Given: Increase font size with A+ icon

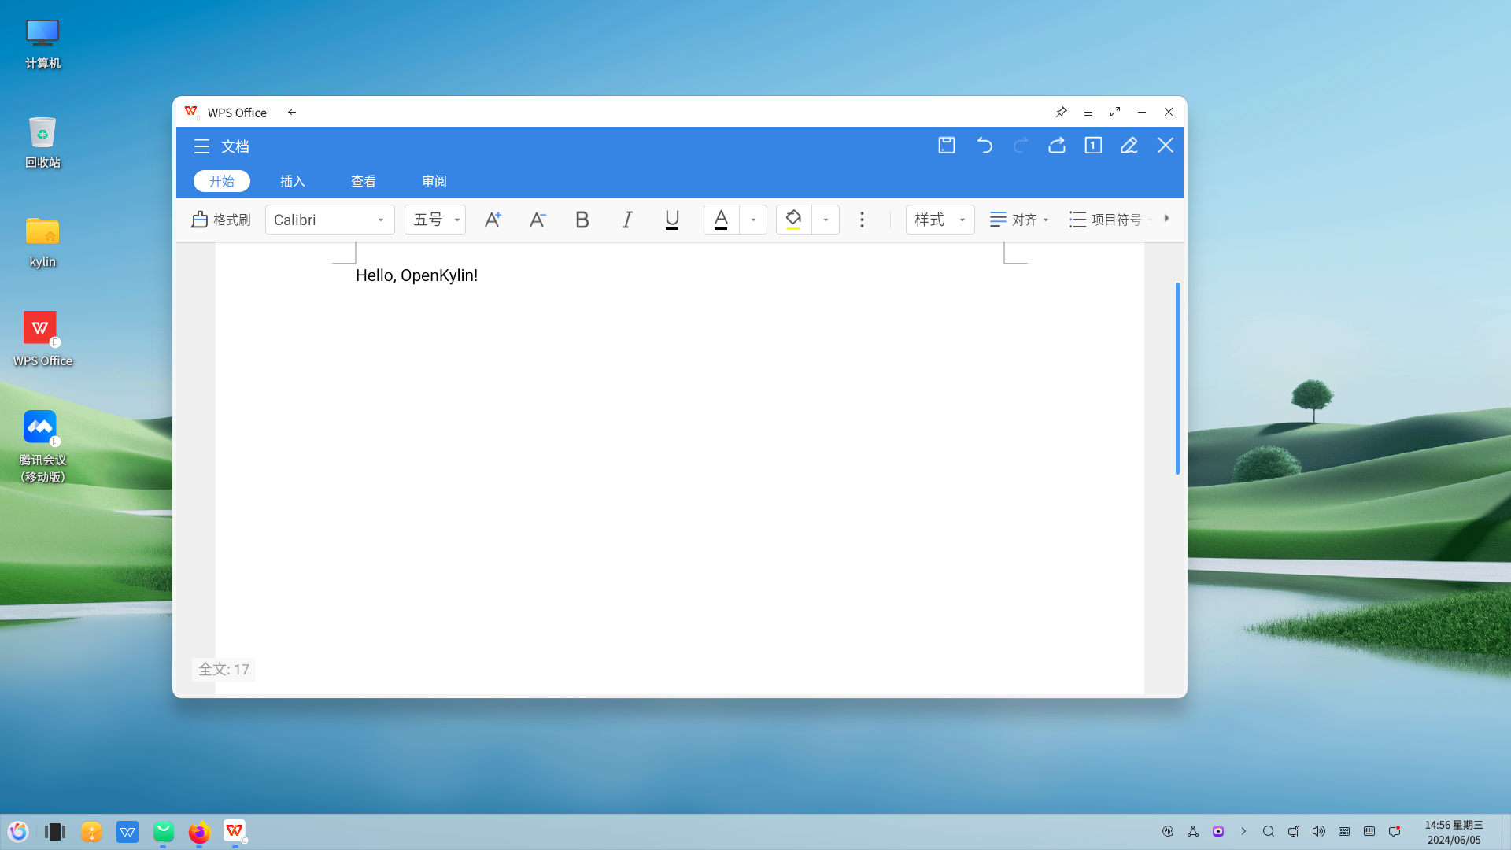Looking at the screenshot, I should pos(493,220).
